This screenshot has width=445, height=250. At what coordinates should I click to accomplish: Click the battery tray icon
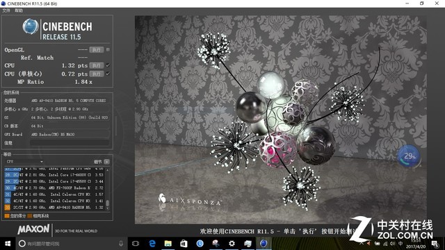377,244
